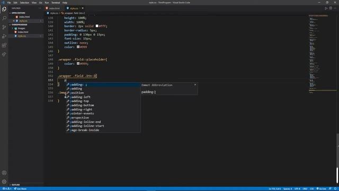This screenshot has width=339, height=191.
Task: Open the View menu
Action: (x=34, y=3)
